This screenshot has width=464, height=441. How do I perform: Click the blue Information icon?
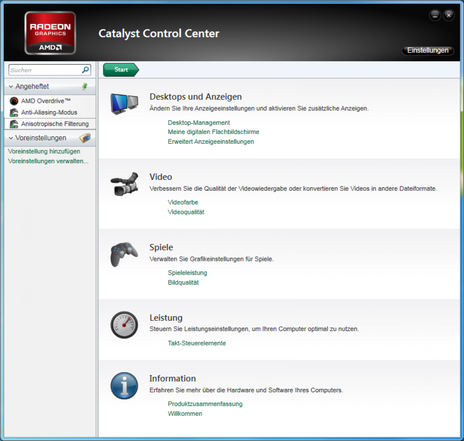tap(124, 386)
